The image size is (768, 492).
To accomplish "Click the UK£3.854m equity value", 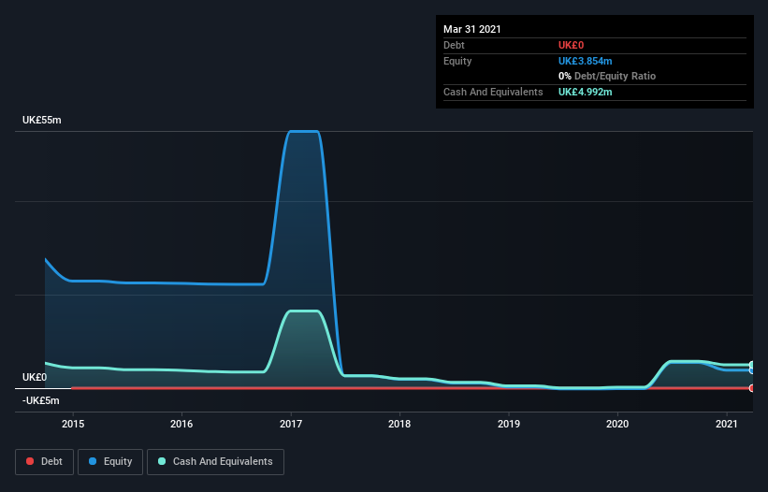I will (x=585, y=61).
